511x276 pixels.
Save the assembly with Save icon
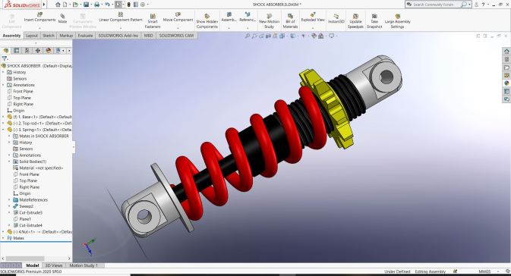86,5
